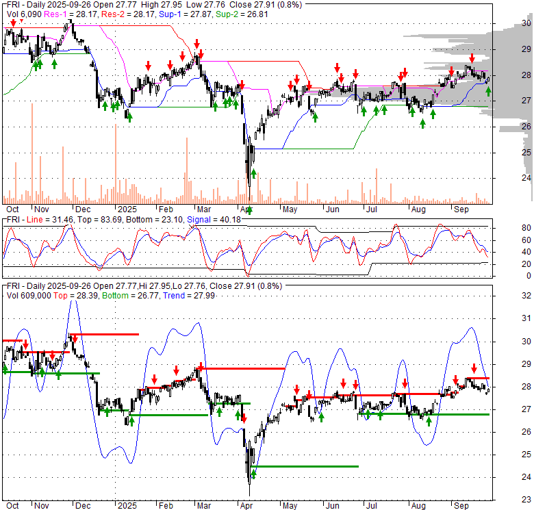The image size is (534, 510).
Task: Select the 'Top = 28.39' label in the lower chart
Action: (76, 296)
